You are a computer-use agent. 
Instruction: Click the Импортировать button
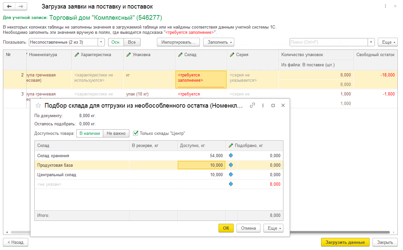[x=178, y=42]
